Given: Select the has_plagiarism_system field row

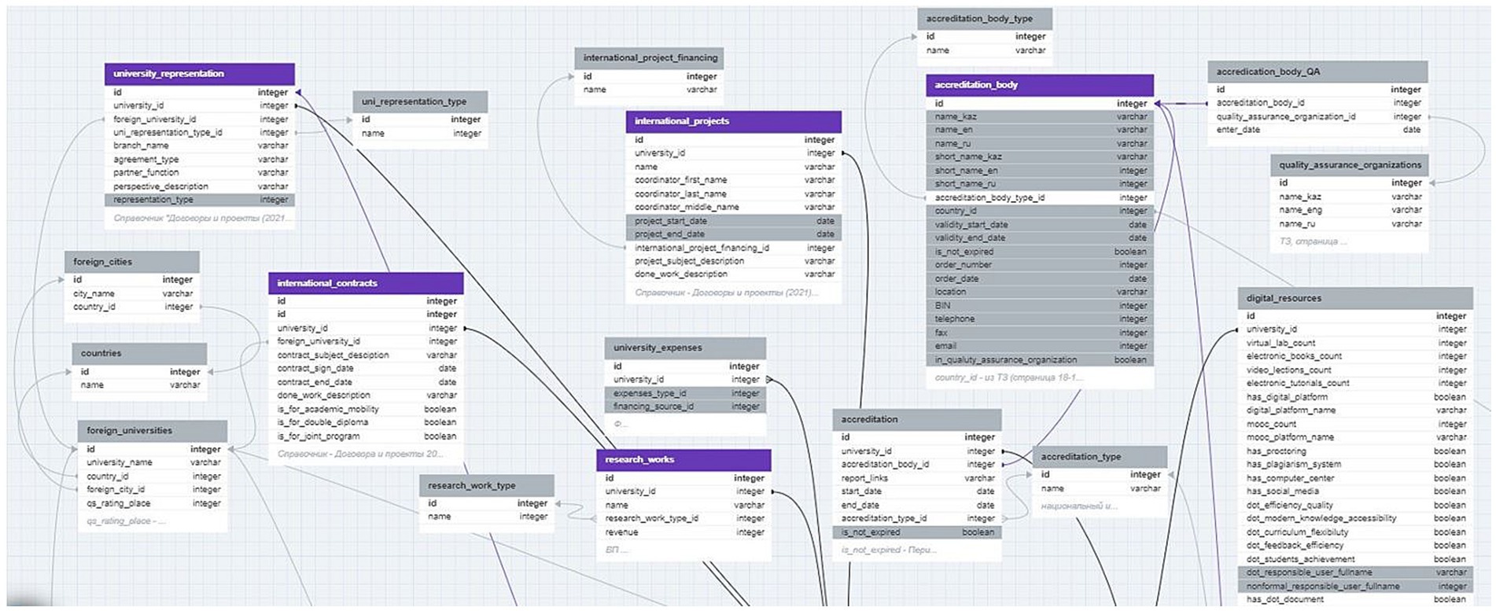Looking at the screenshot, I should tap(1355, 465).
